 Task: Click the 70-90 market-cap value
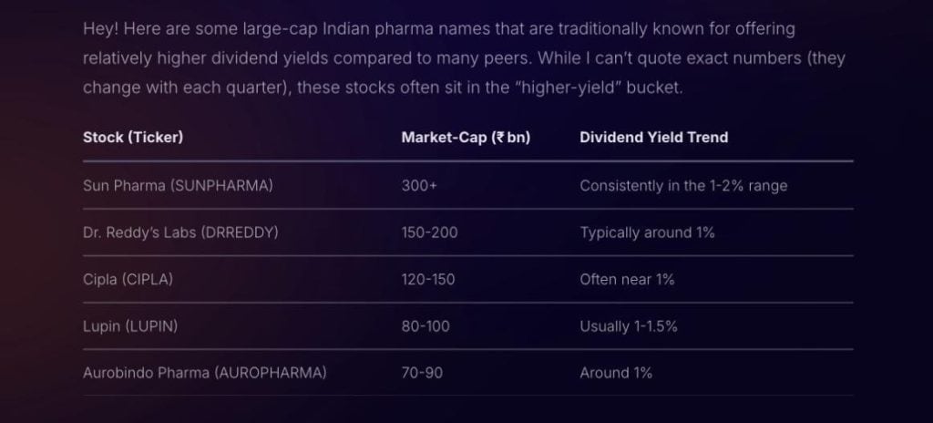[x=422, y=373]
